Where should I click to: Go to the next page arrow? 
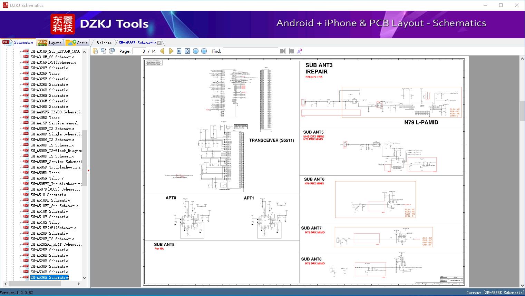pos(171,51)
